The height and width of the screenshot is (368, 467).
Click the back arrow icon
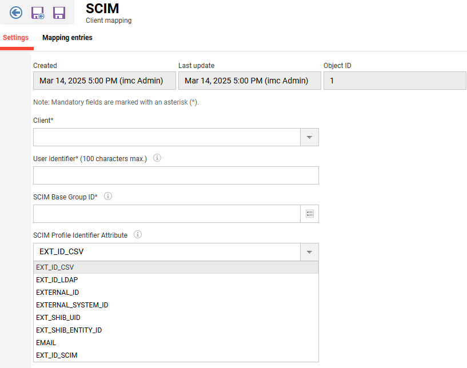click(16, 12)
